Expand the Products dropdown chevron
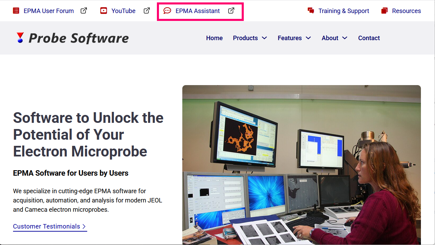The width and height of the screenshot is (435, 245). point(264,38)
